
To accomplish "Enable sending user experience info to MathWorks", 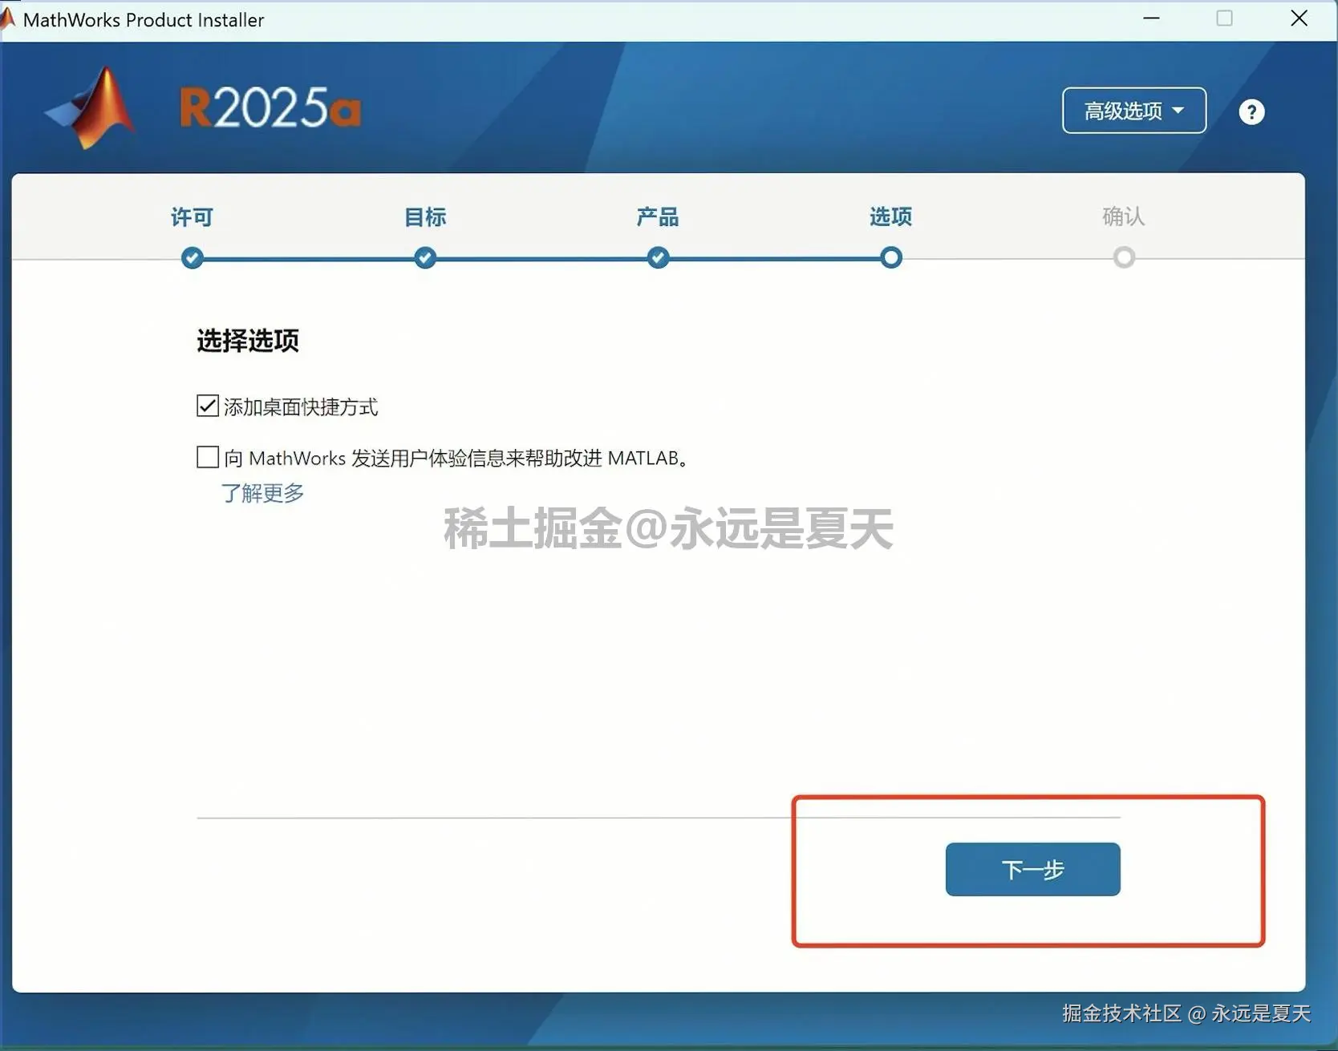I will pyautogui.click(x=207, y=456).
